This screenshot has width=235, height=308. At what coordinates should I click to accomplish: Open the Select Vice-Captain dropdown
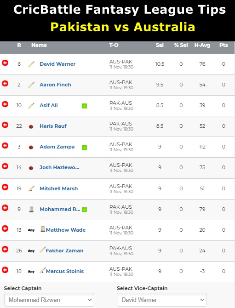[162, 300]
